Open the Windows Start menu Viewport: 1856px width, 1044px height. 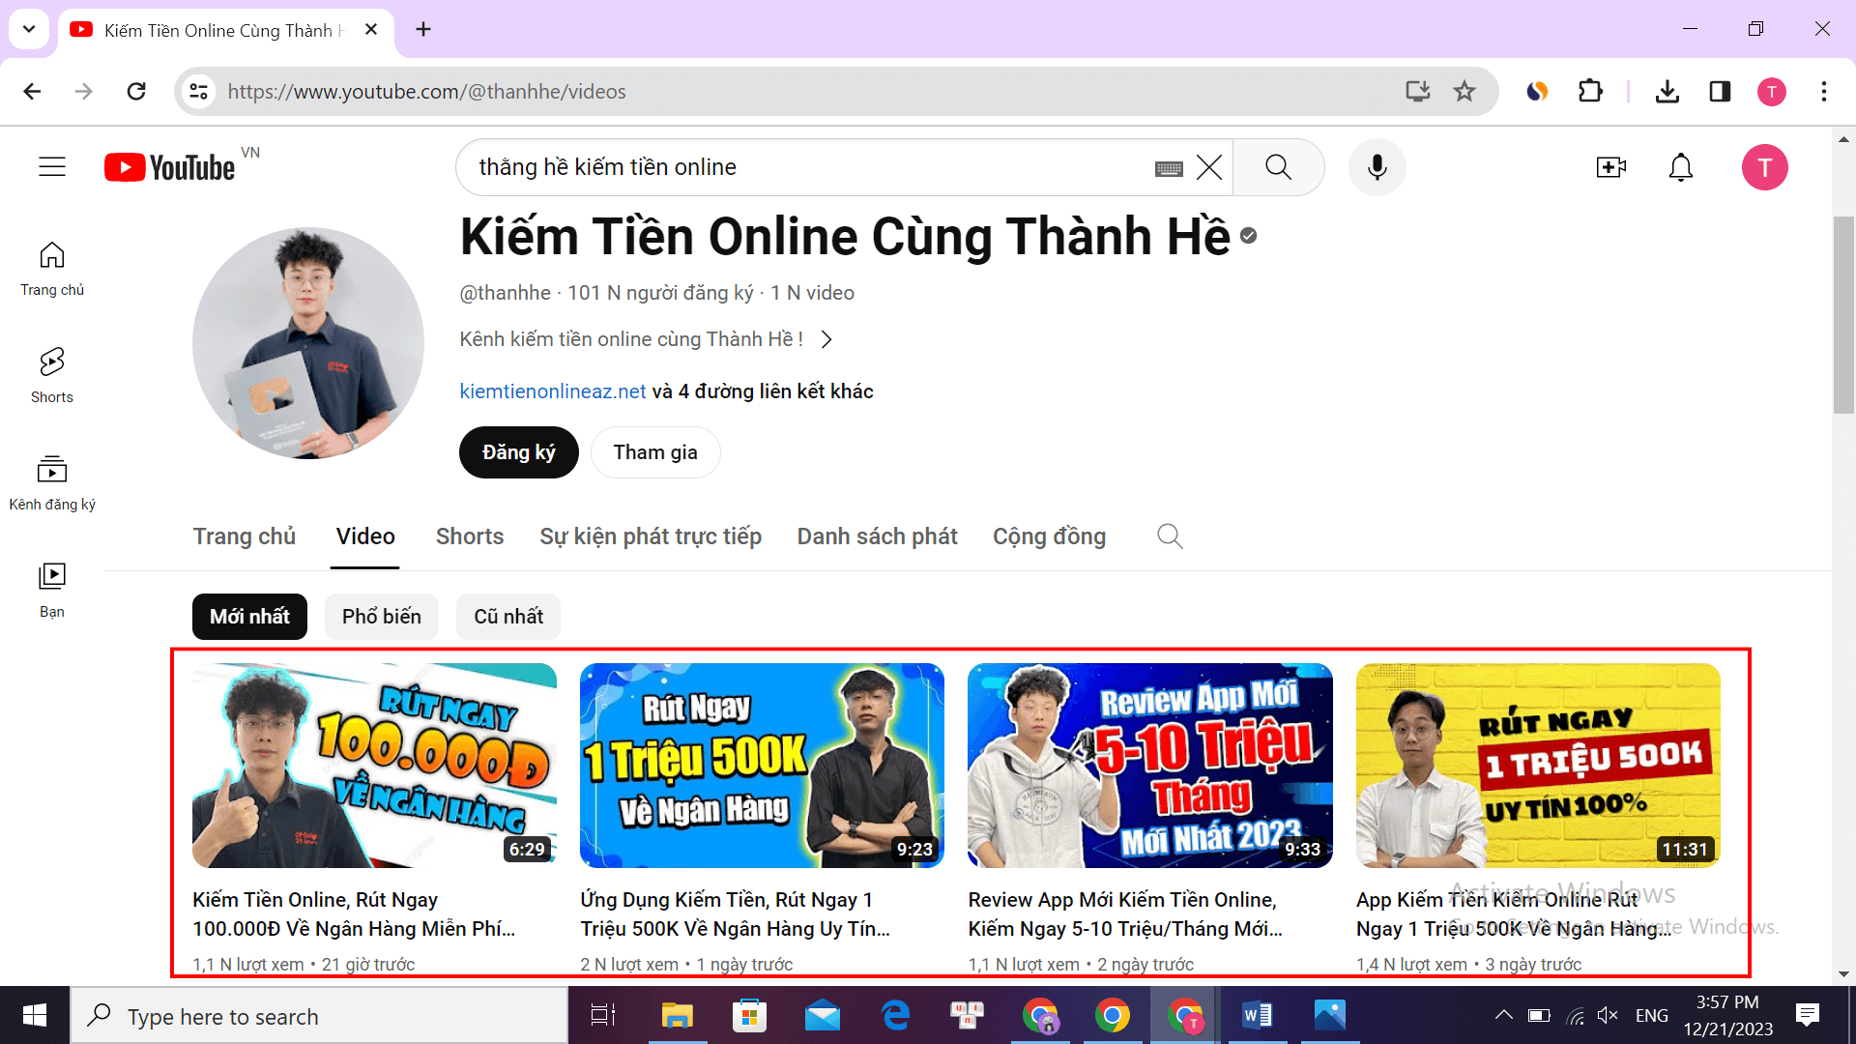35,1015
